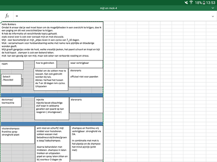
Task: Select the 'Hallo Bokkers' introduction text box
Action: [52, 41]
